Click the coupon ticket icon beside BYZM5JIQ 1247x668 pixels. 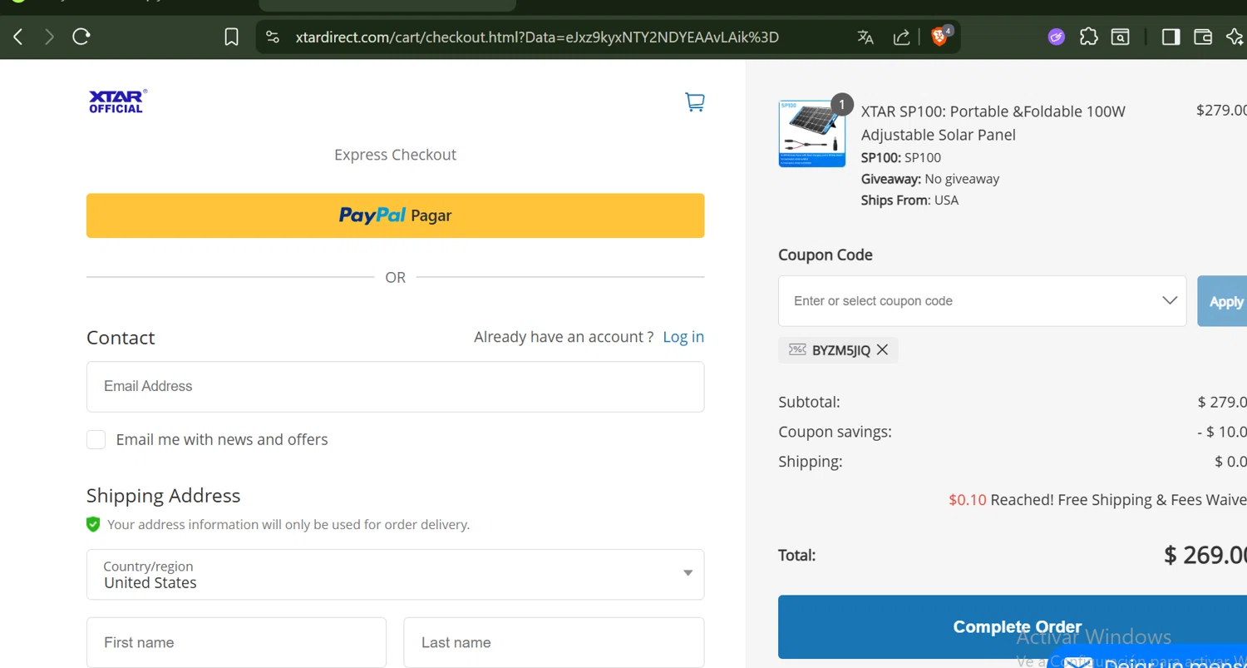(797, 349)
